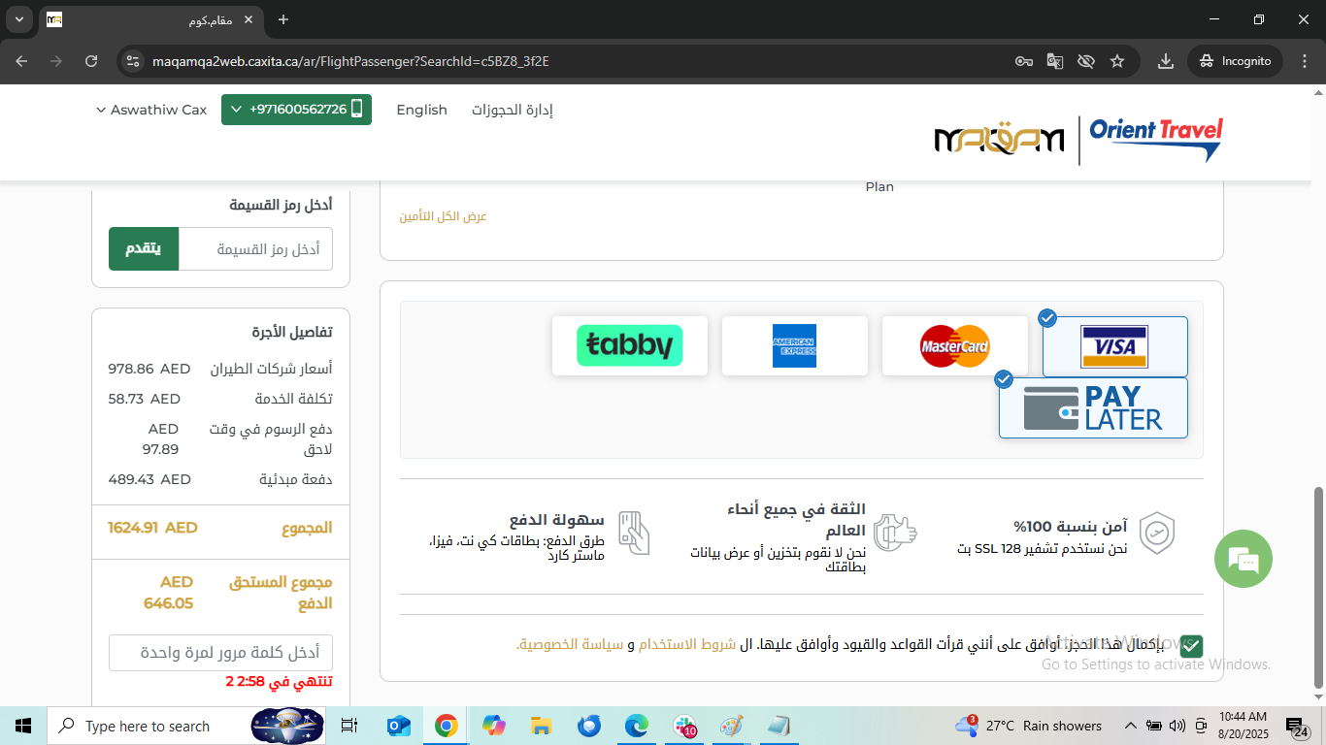Click the Orient Travel Maqam logo

(x=1077, y=141)
